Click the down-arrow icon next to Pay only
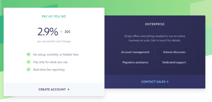Screen dimensions: 212x102 [28, 62]
